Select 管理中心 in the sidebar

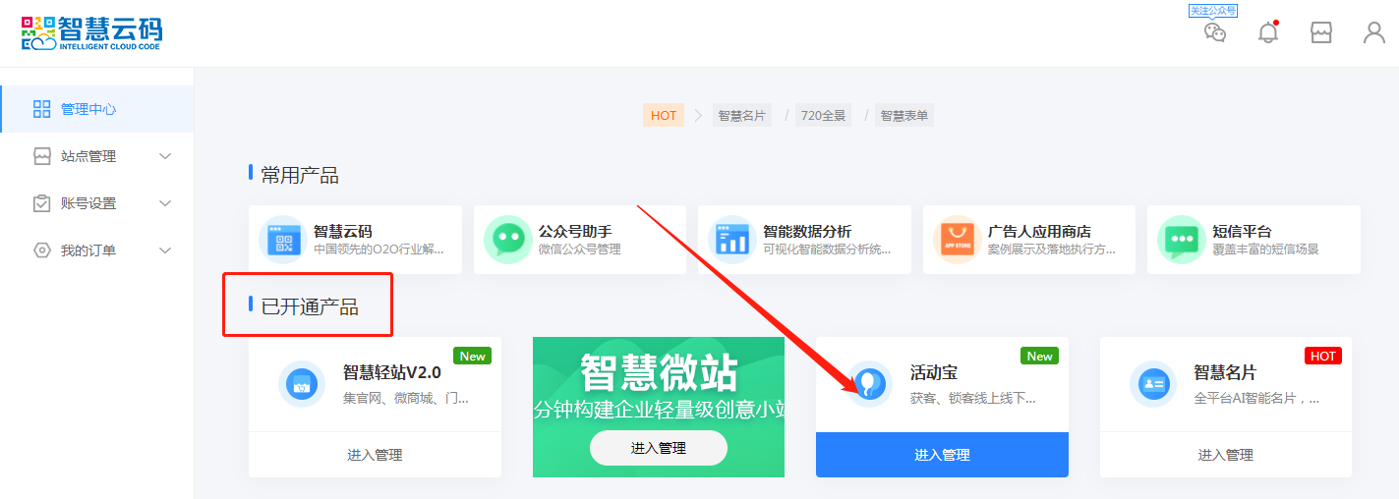[x=87, y=109]
